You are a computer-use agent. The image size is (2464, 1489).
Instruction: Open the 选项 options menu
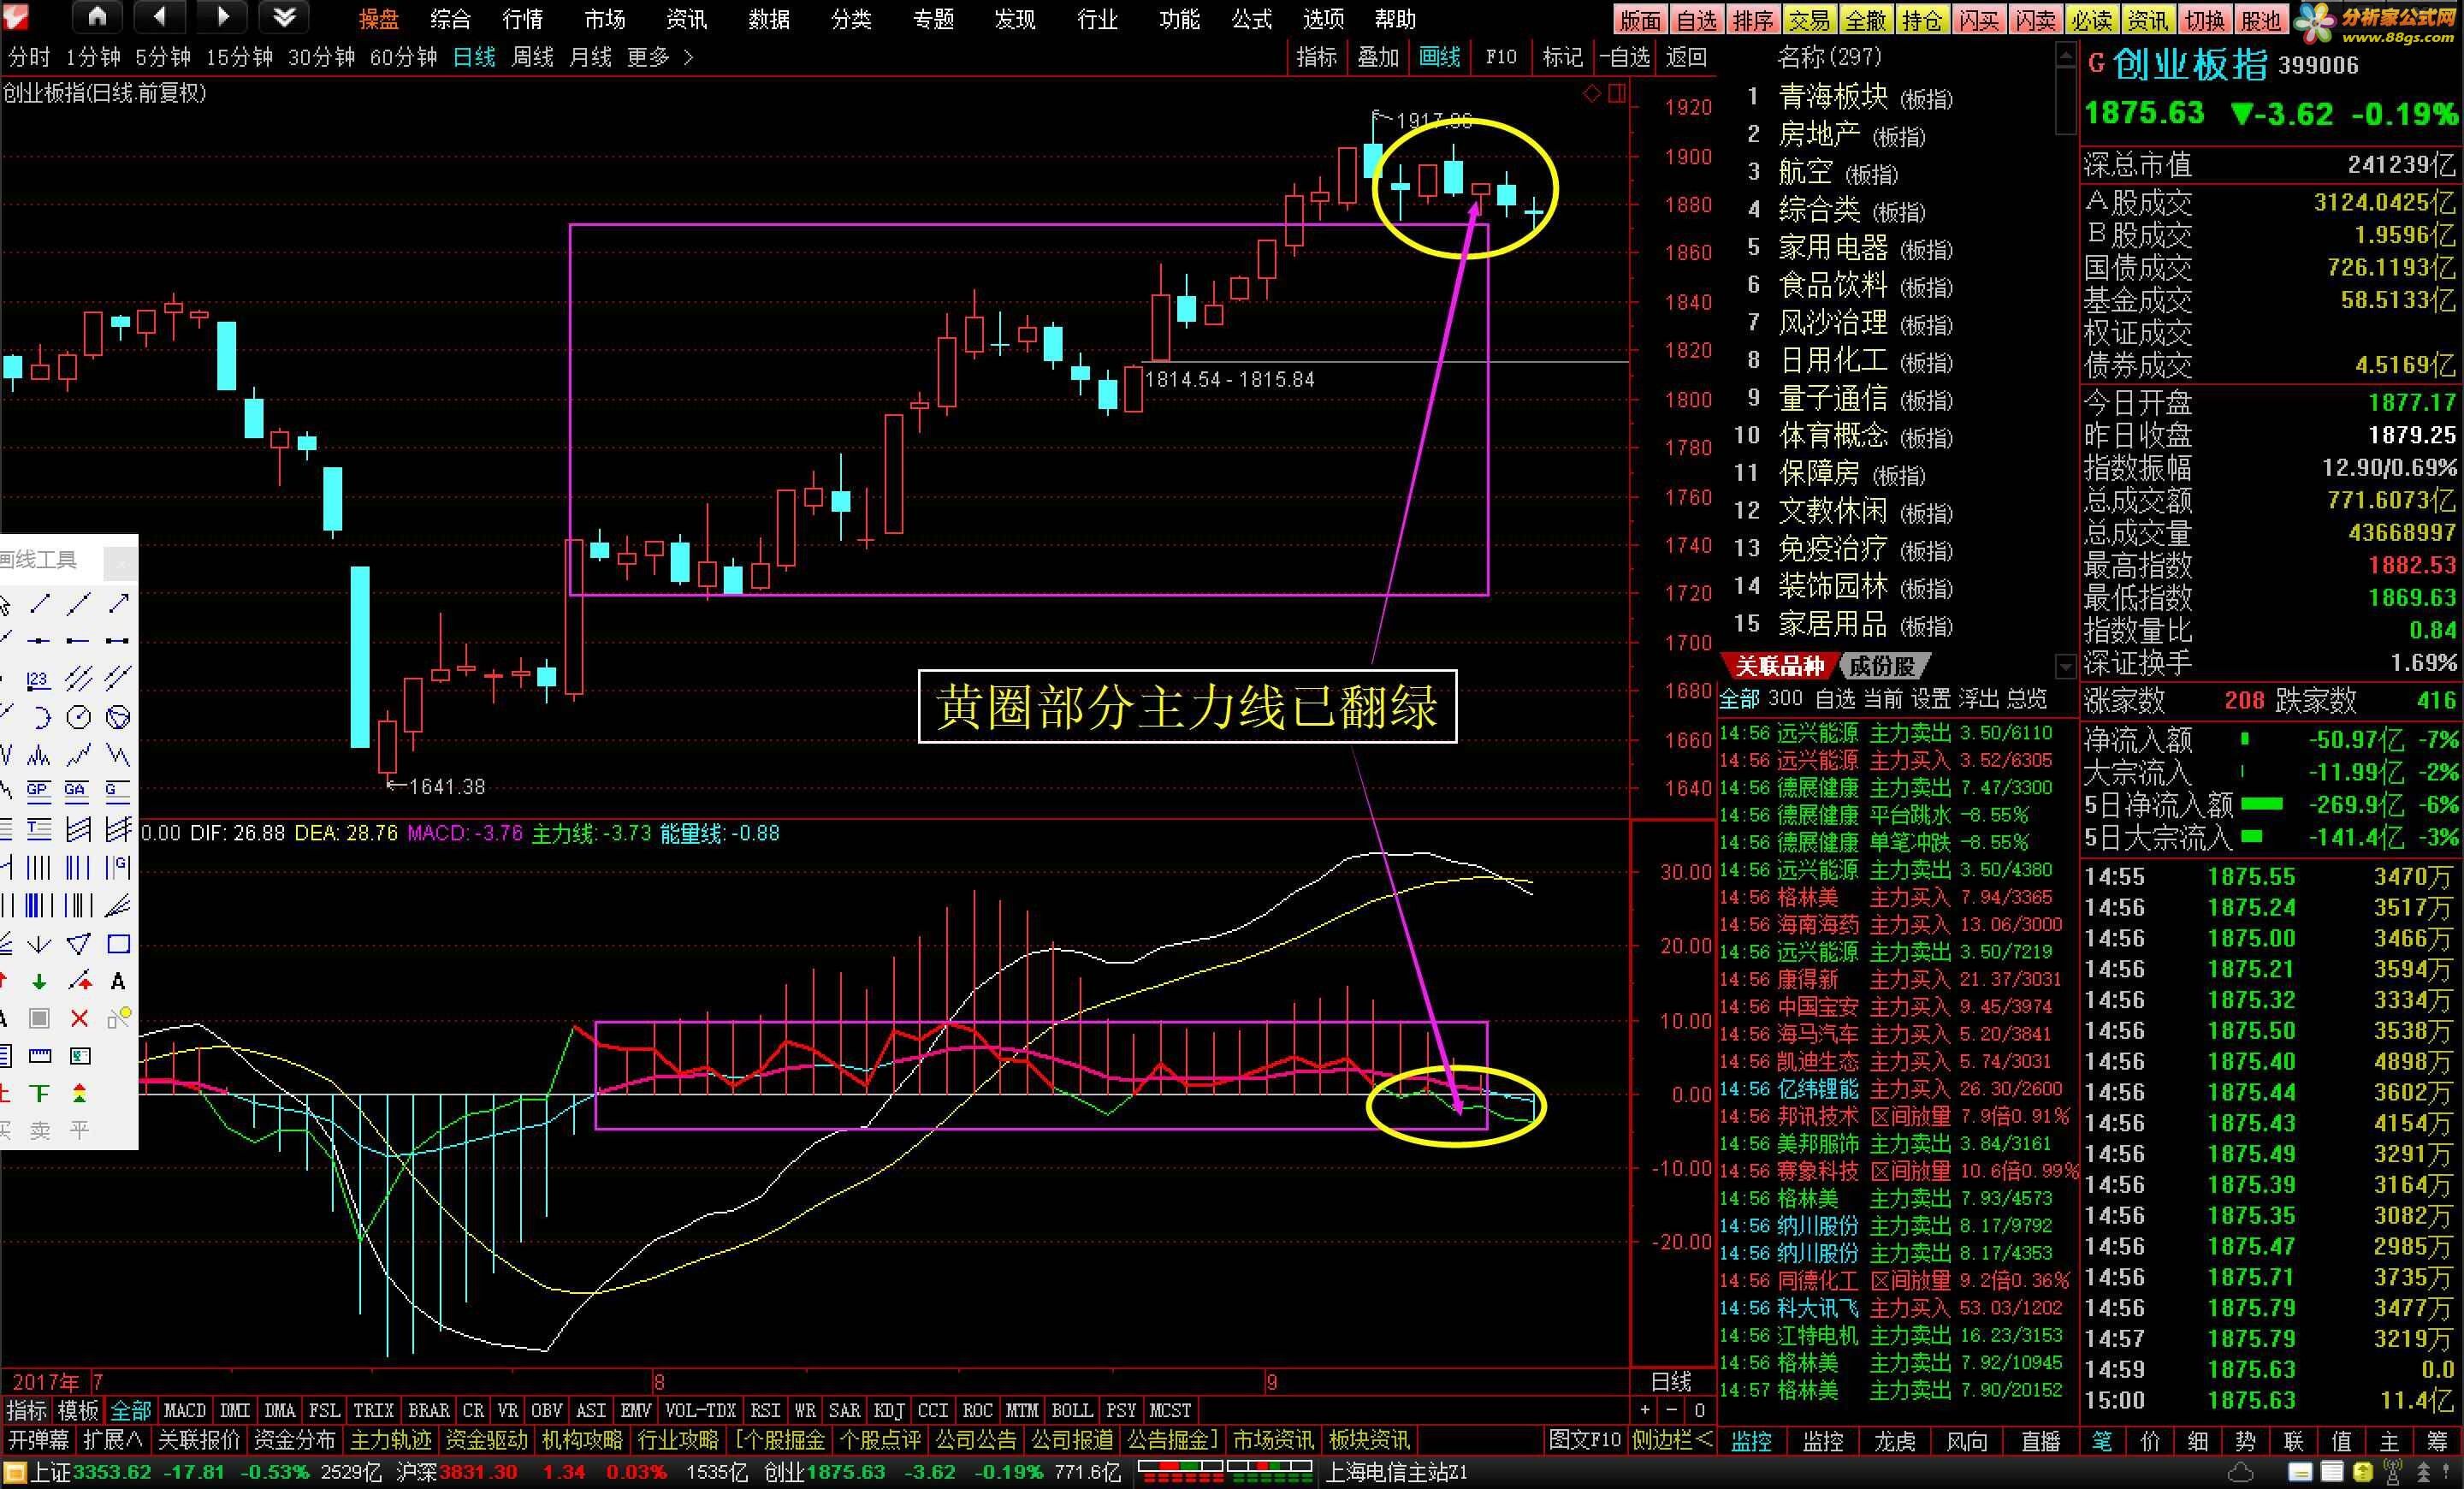pos(1323,19)
